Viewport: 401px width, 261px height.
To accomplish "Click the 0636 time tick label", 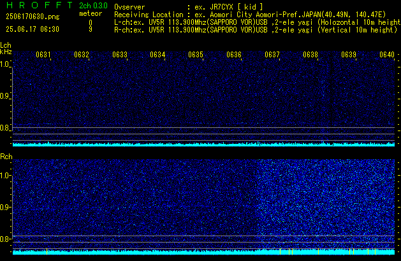I will coord(234,55).
